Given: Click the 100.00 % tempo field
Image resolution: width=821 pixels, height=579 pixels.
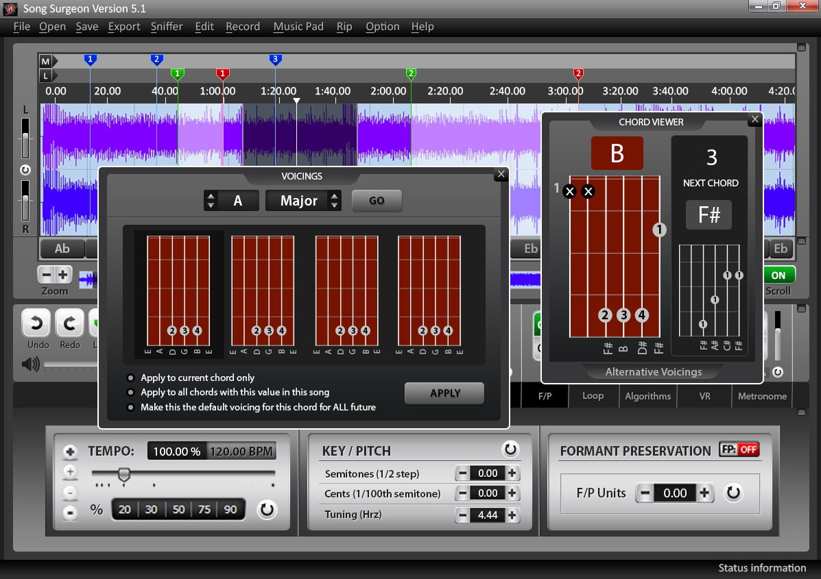Looking at the screenshot, I should [x=177, y=452].
